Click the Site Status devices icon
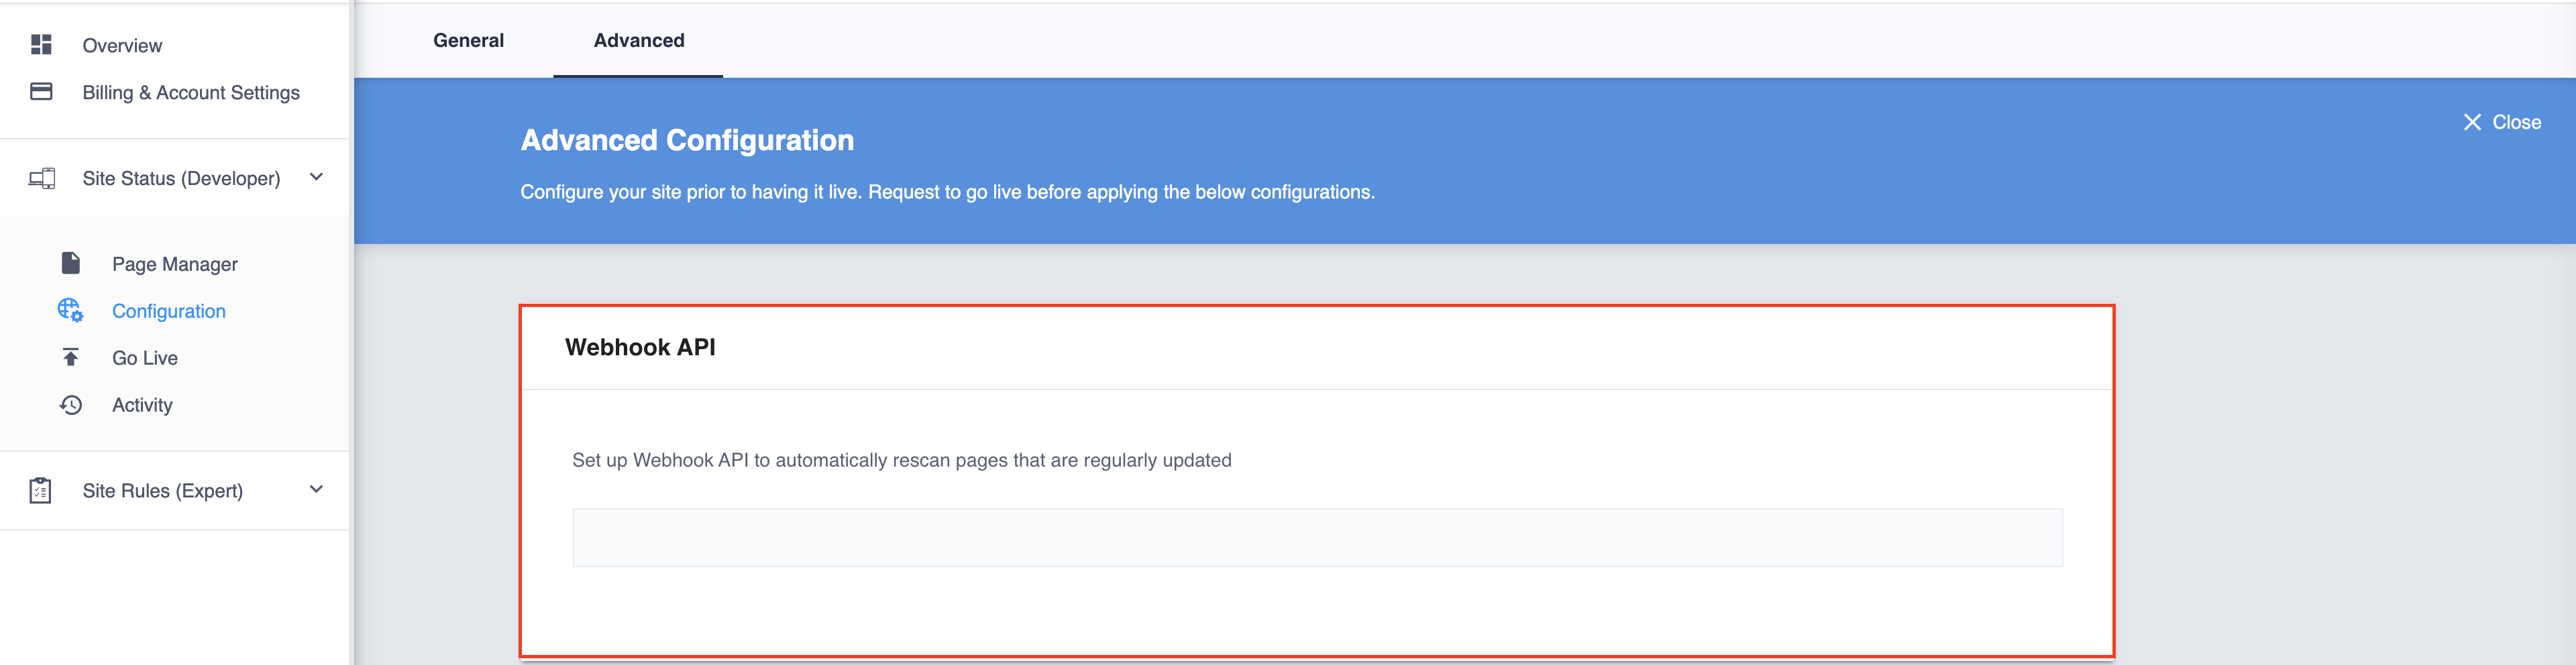The image size is (2576, 665). (x=41, y=178)
